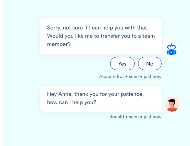Click the bot bubble's tail near the robot
The height and width of the screenshot is (146, 190).
(x=163, y=53)
